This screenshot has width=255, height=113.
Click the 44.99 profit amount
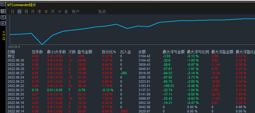(82, 60)
